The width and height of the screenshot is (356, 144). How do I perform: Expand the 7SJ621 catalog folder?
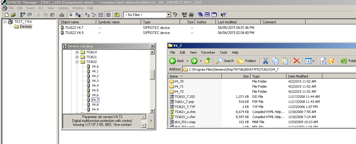point(77,57)
